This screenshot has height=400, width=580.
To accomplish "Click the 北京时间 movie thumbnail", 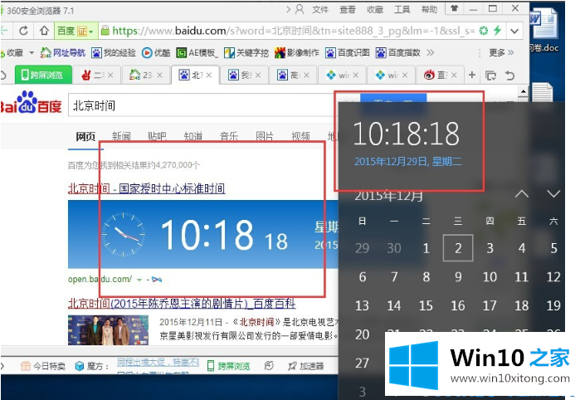I will [108, 330].
